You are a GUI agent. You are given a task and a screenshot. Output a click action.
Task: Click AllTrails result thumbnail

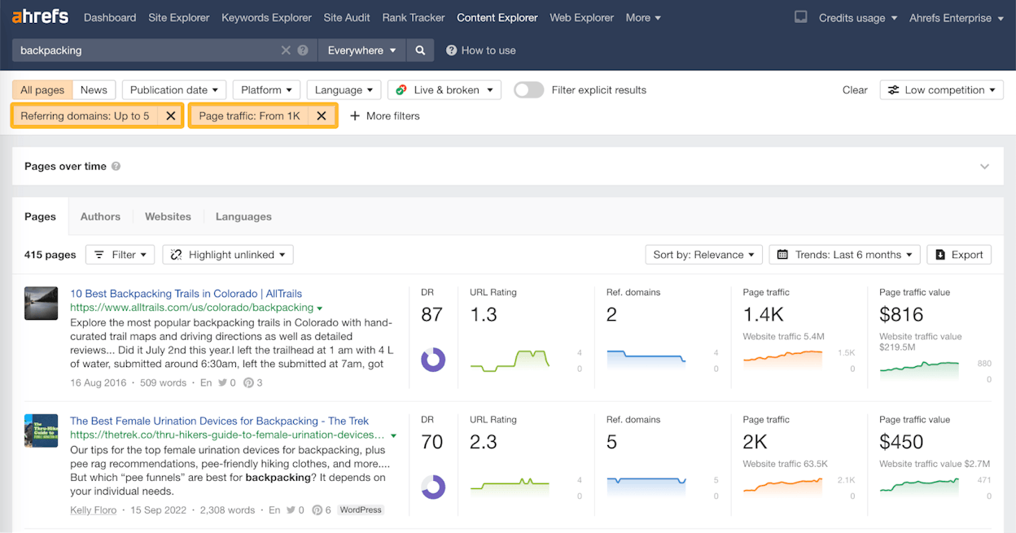(x=41, y=303)
